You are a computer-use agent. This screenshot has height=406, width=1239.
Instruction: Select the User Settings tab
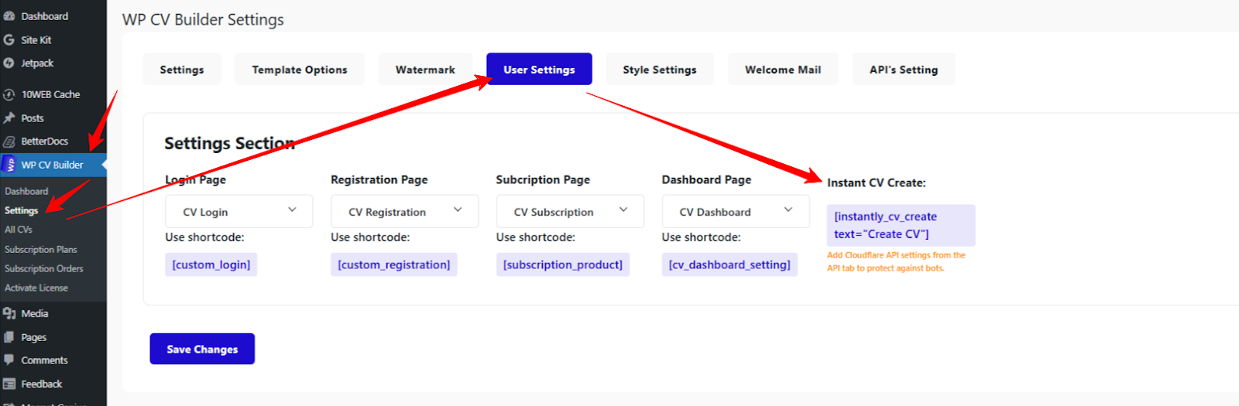pos(539,69)
